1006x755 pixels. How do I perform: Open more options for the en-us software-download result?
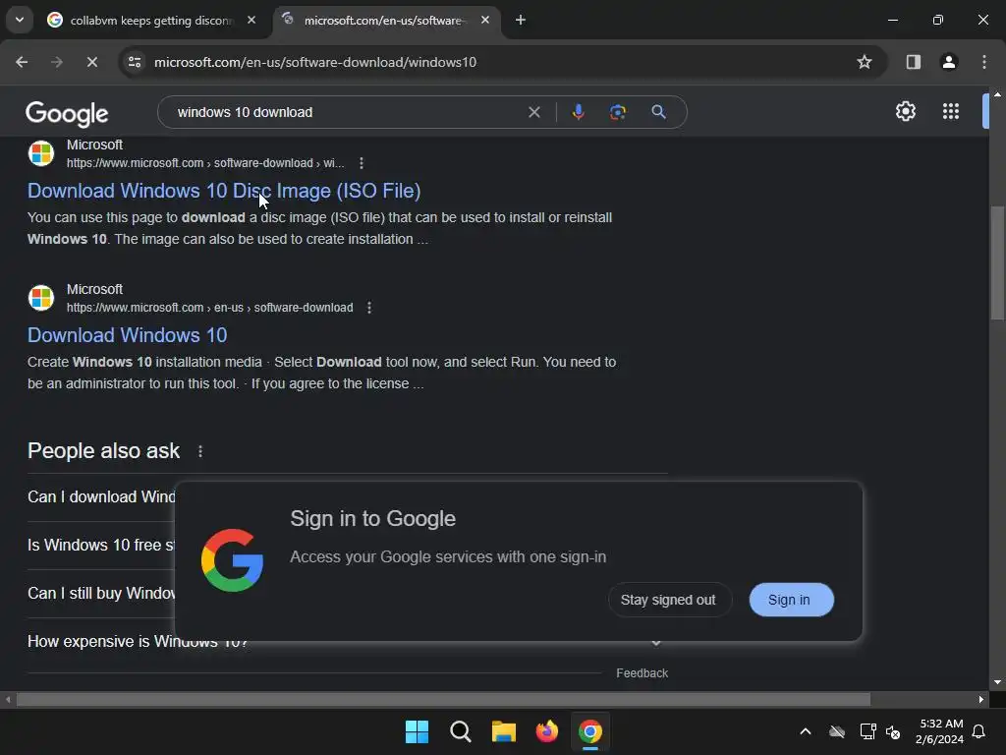369,308
